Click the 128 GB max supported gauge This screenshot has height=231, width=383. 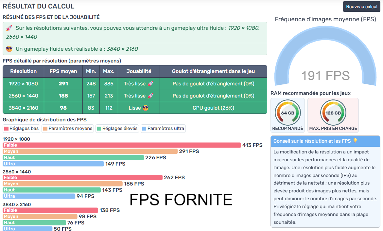[x=333, y=113]
